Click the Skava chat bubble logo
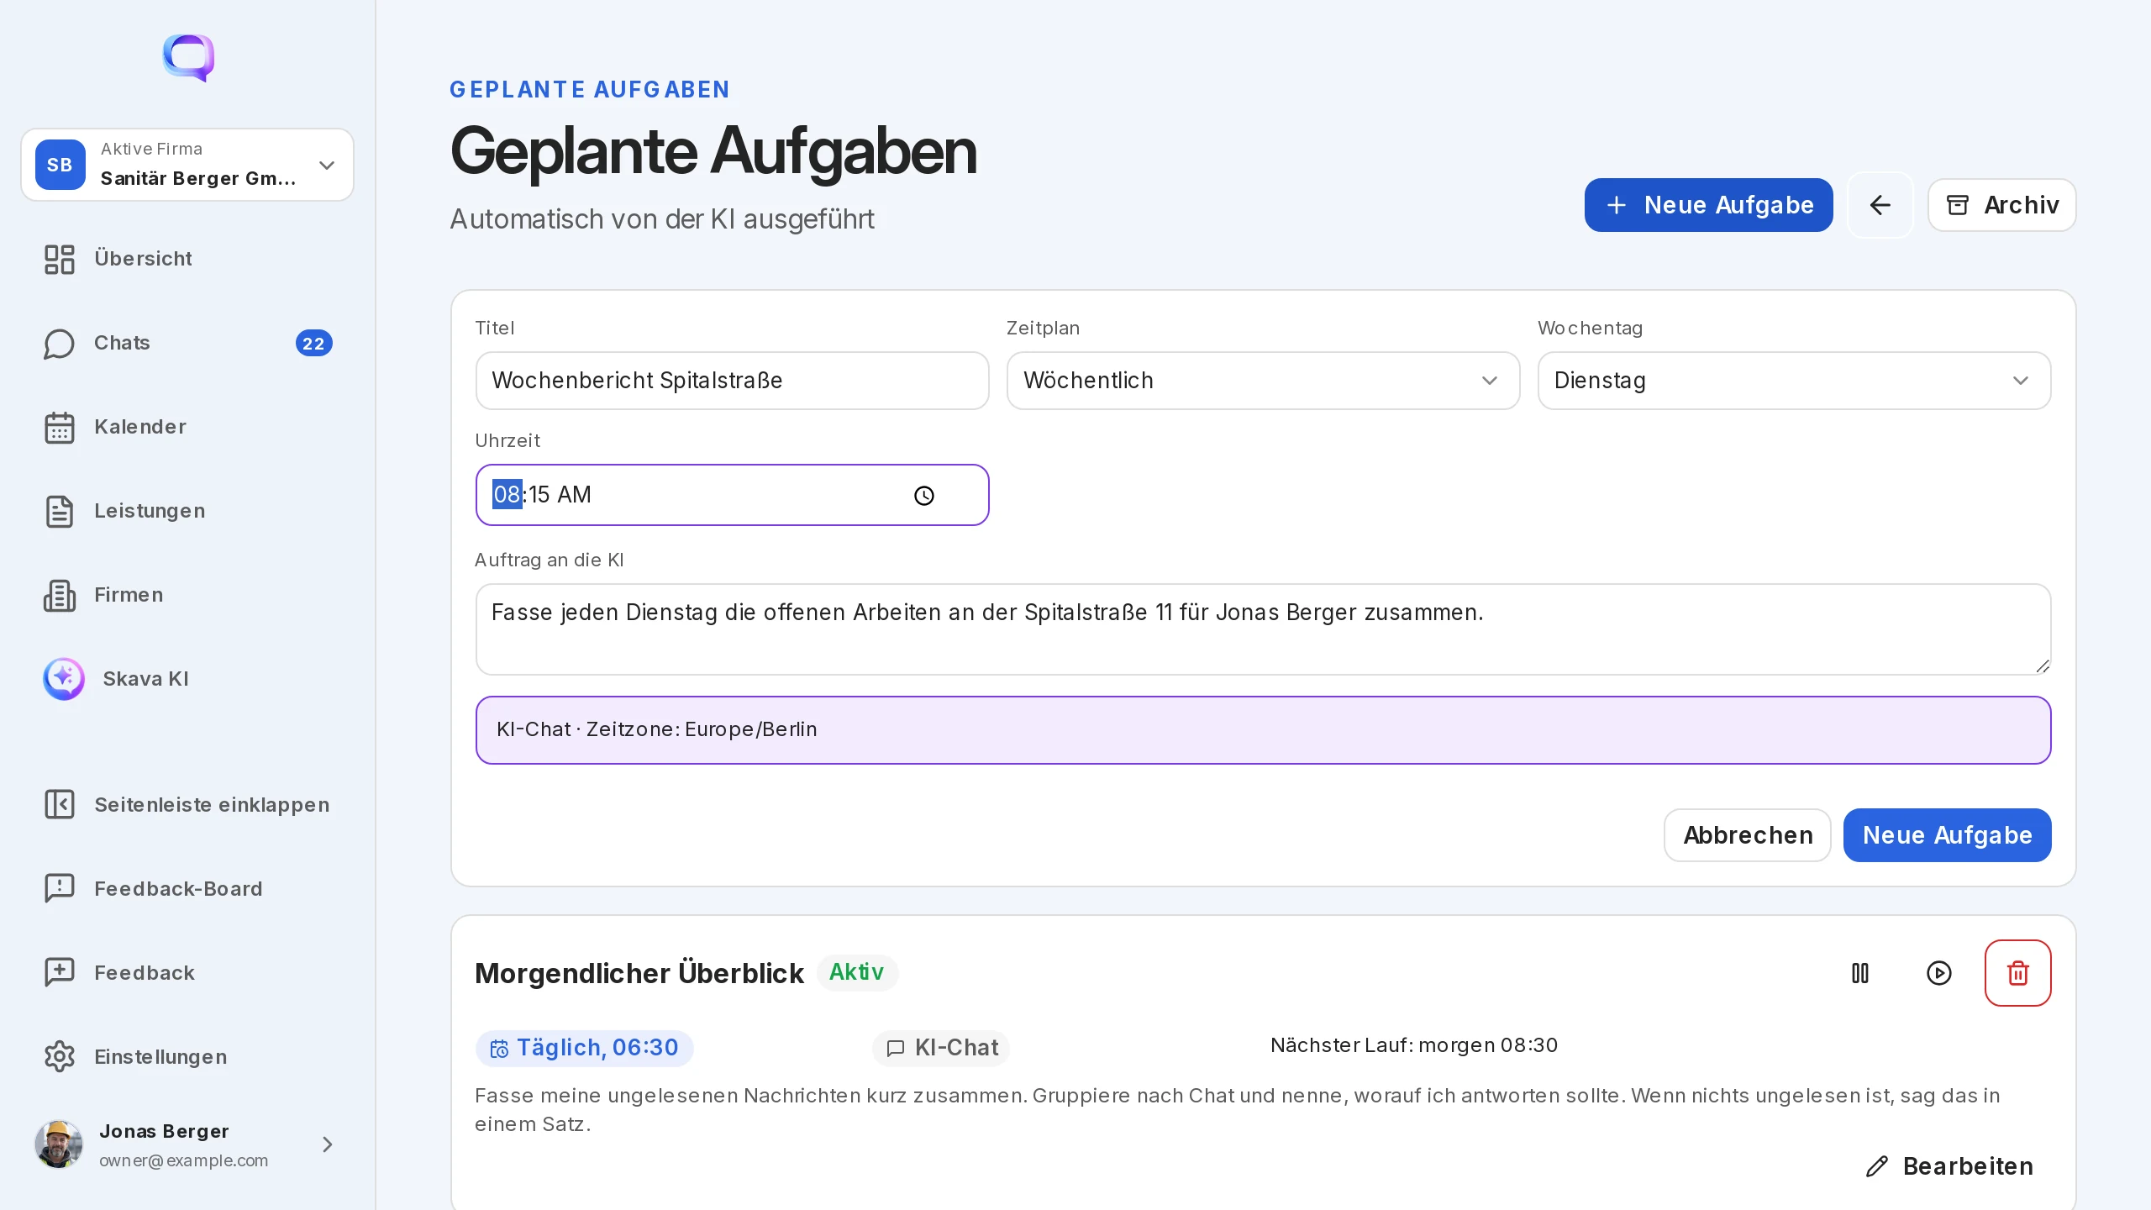2151x1210 pixels. click(188, 57)
